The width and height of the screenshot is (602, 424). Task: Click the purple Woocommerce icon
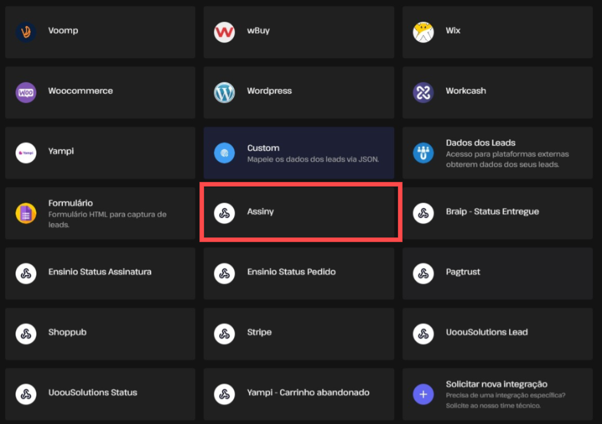(x=26, y=92)
